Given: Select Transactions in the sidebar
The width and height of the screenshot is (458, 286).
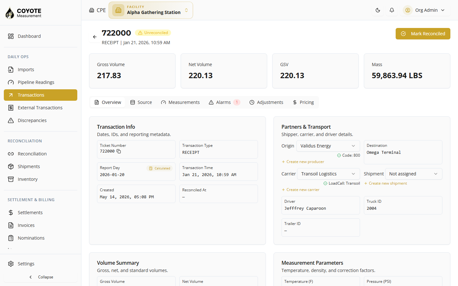Looking at the screenshot, I should pos(40,95).
